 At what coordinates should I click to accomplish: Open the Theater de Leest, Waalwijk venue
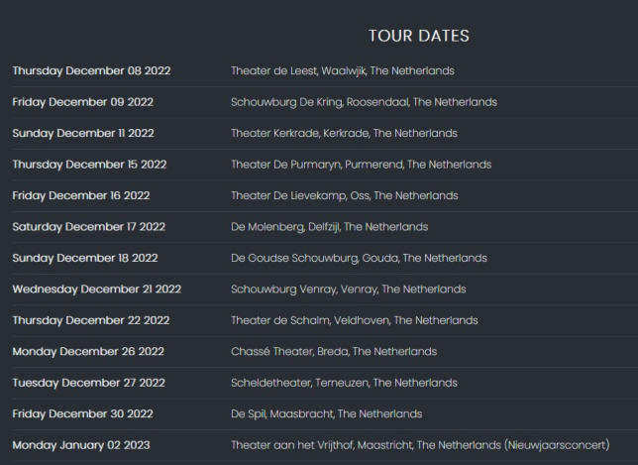342,71
